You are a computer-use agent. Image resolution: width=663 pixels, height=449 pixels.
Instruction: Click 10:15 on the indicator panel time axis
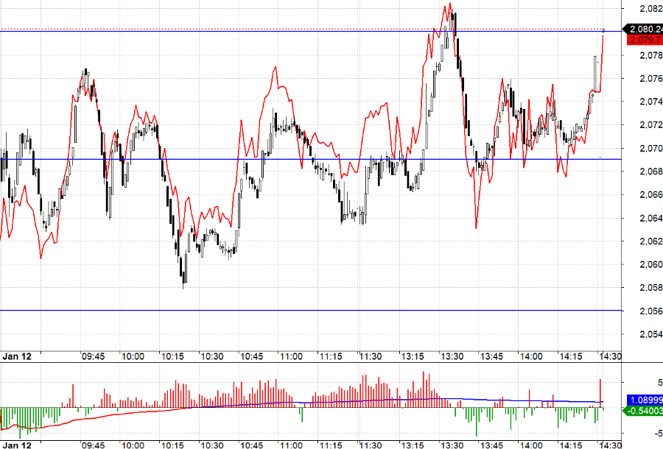click(x=172, y=445)
